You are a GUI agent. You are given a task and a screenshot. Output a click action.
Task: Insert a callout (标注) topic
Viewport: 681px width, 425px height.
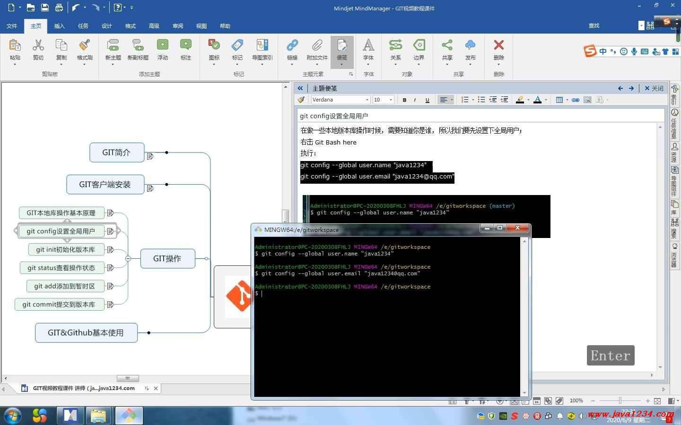(186, 45)
